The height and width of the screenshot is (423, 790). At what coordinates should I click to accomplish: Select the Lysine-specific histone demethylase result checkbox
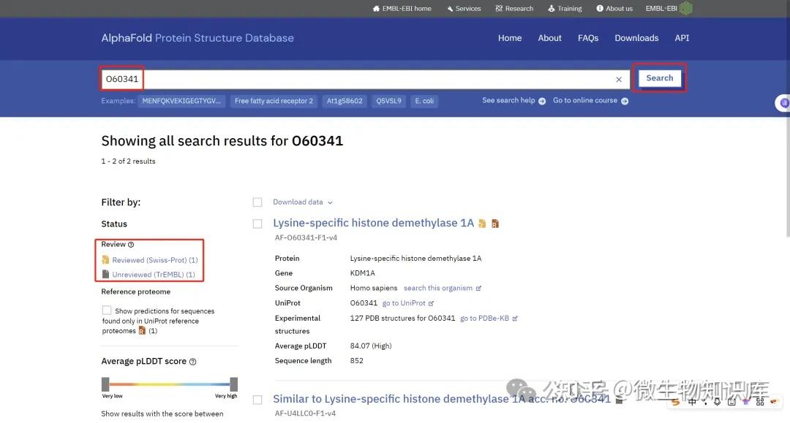(257, 222)
